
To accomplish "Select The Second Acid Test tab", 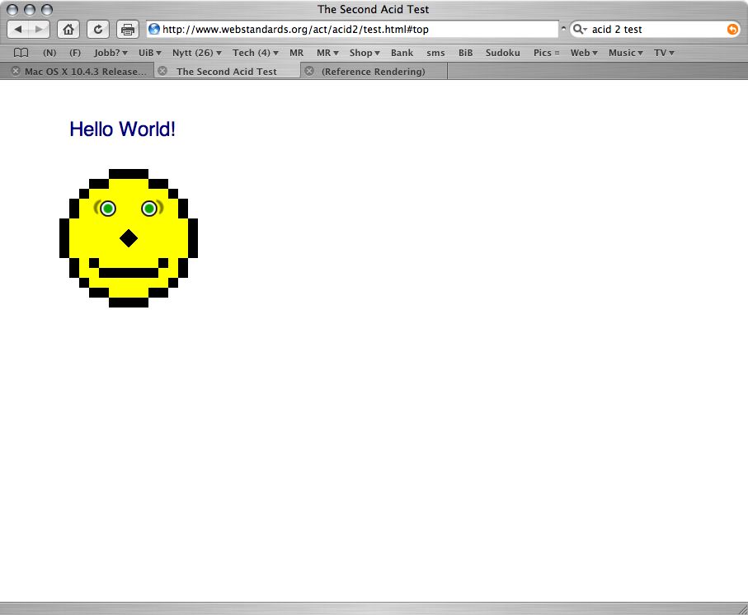I will click(x=227, y=71).
